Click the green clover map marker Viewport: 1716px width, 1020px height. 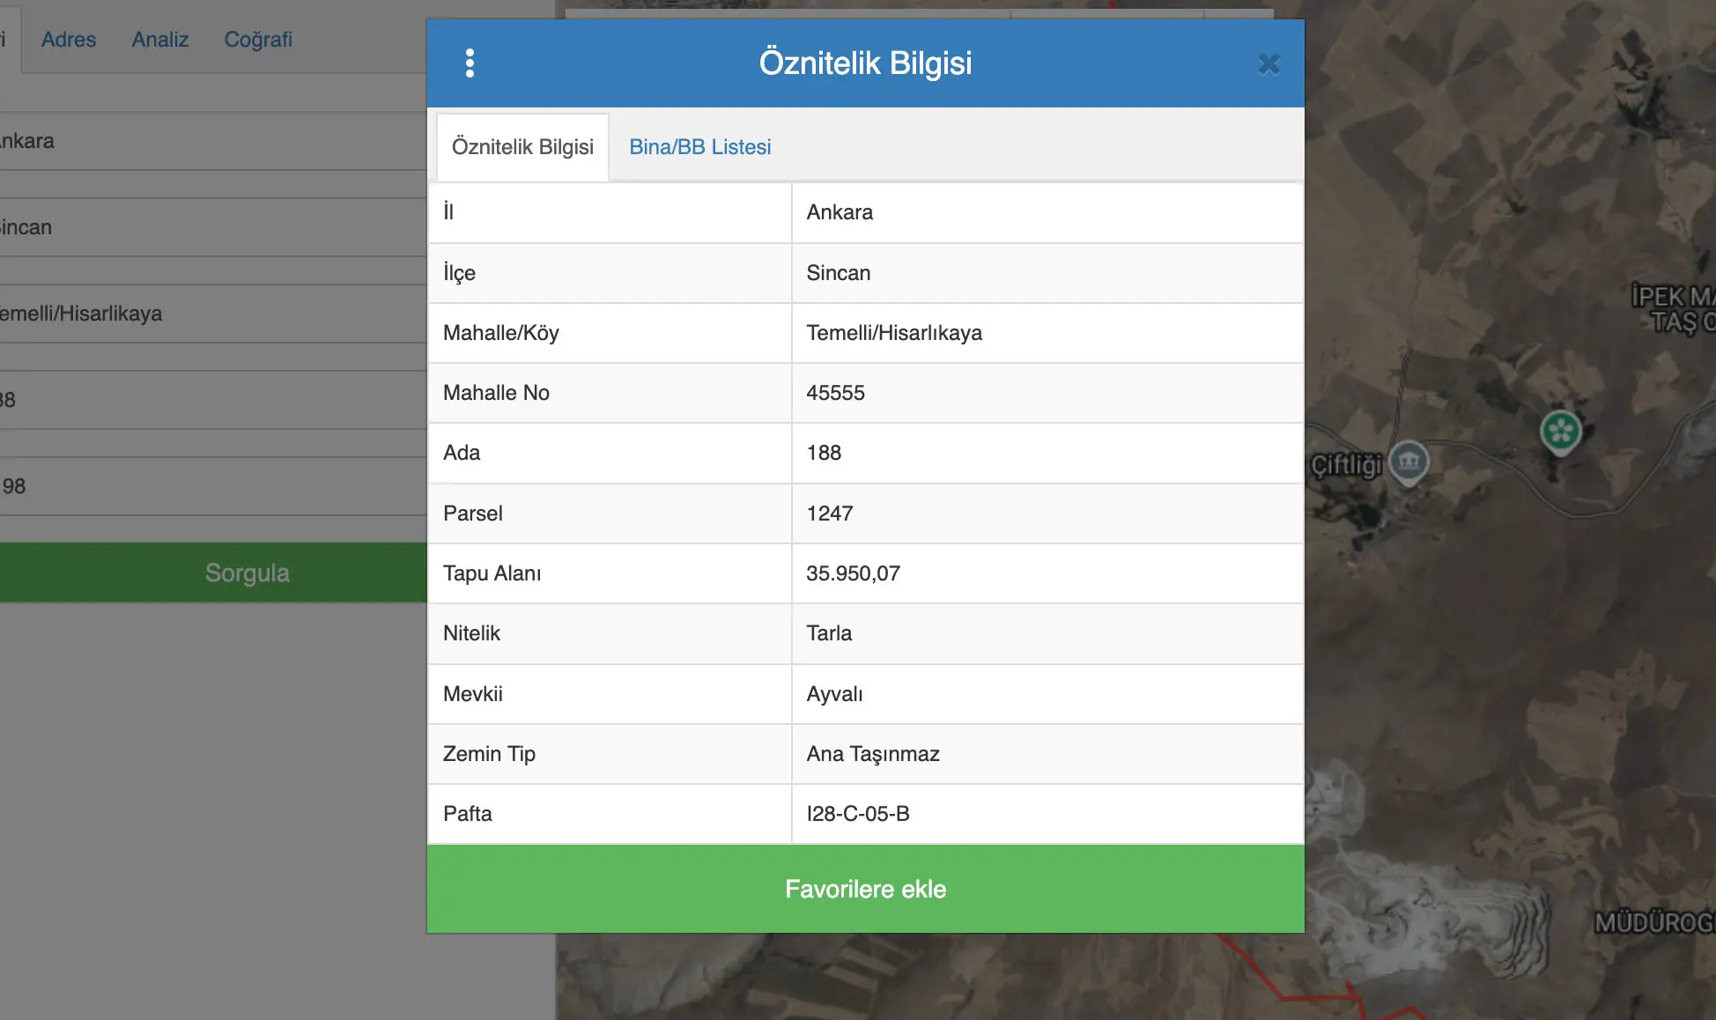(1561, 432)
